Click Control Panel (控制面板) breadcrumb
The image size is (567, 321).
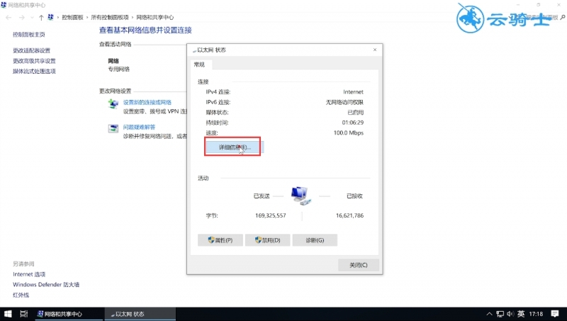72,17
